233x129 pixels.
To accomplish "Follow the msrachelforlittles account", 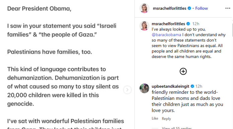I will coord(201,8).
